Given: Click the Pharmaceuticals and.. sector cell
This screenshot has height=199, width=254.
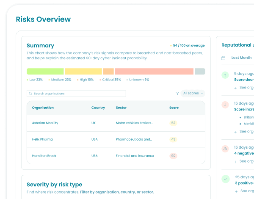Looking at the screenshot, I should click(134, 139).
